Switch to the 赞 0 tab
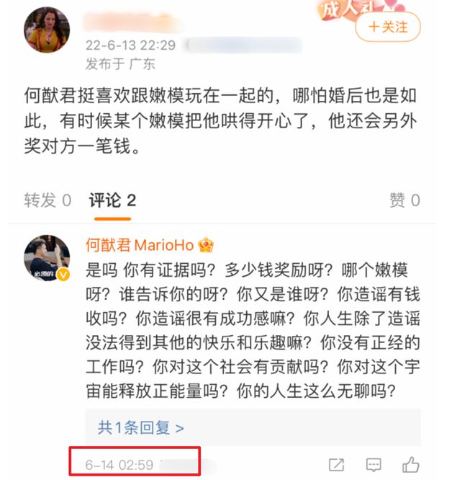This screenshot has height=480, width=475. tap(404, 200)
